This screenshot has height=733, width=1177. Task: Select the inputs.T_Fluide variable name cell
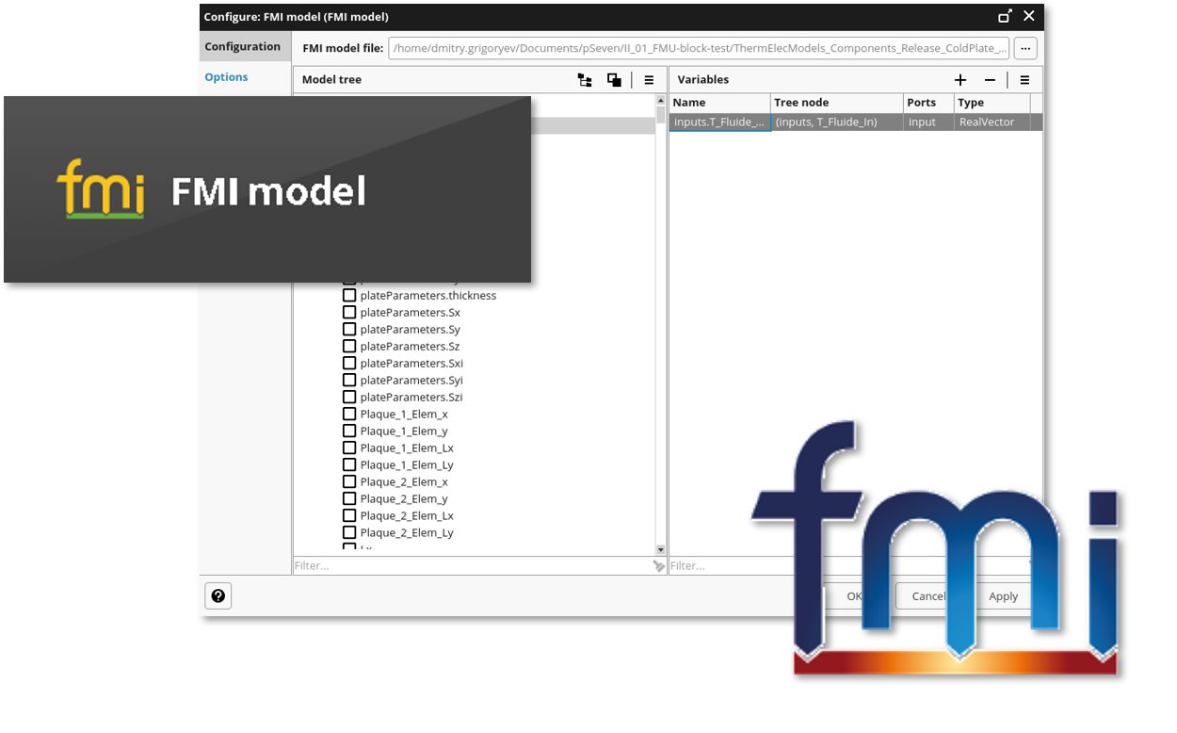720,122
